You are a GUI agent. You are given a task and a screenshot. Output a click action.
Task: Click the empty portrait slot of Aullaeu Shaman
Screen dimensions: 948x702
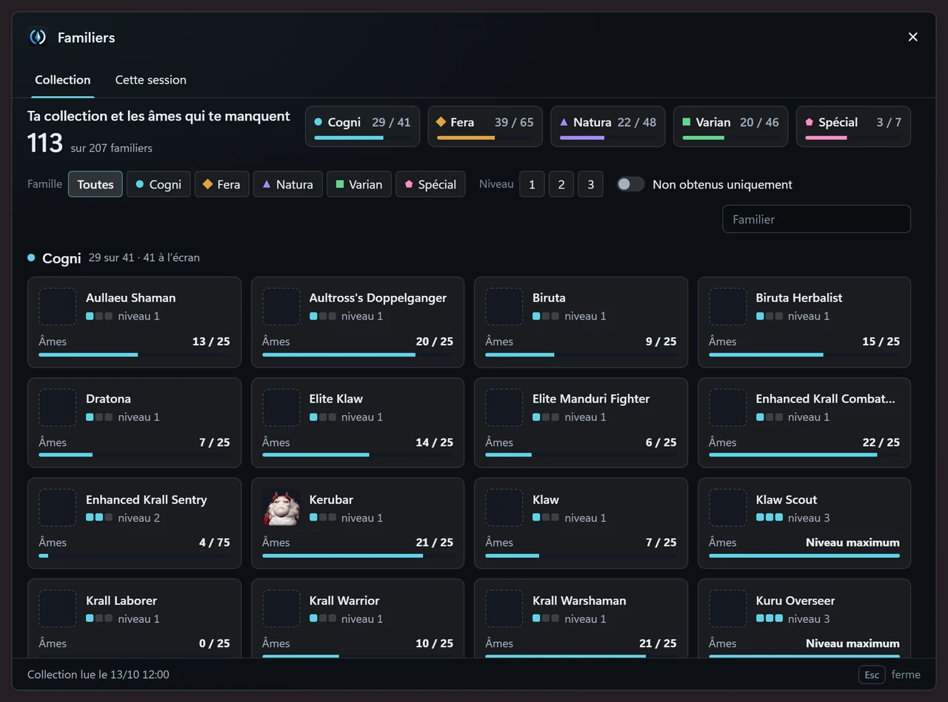coord(58,306)
